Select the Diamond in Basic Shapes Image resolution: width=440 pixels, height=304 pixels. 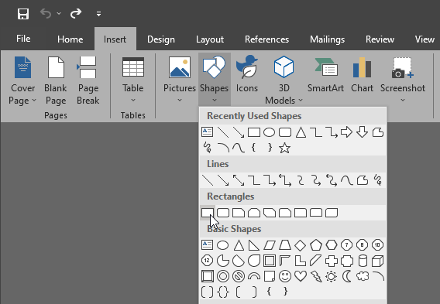301,245
